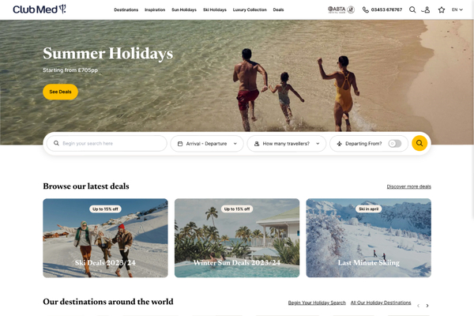
Task: Open the Ski Holidays menu
Action: click(x=215, y=9)
